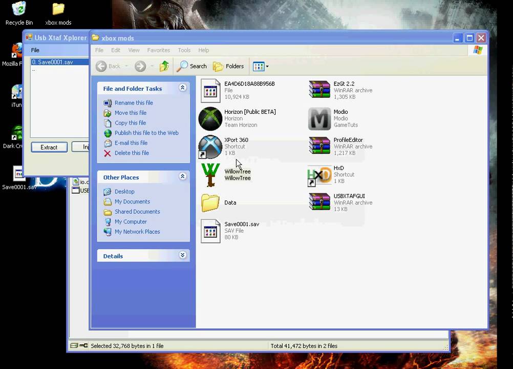This screenshot has width=513, height=369.
Task: Click the E-mail envelope icon
Action: [108, 143]
